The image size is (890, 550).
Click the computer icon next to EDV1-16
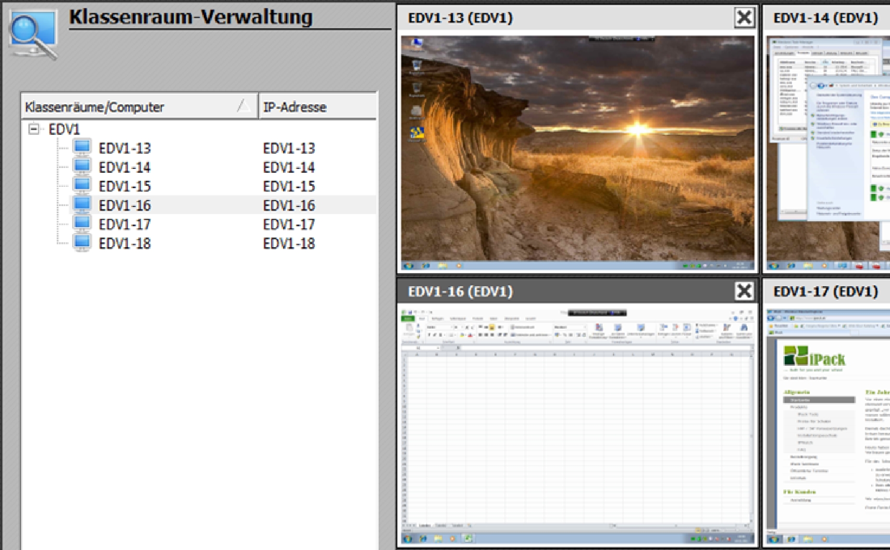click(82, 205)
